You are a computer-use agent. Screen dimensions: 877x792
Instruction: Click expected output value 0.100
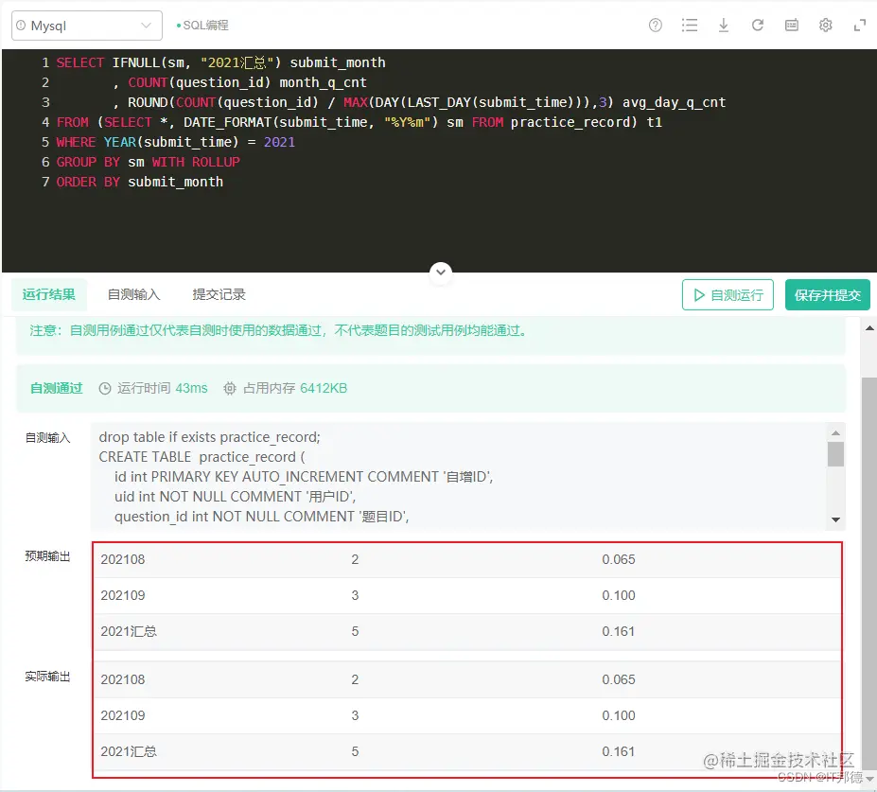coord(618,595)
